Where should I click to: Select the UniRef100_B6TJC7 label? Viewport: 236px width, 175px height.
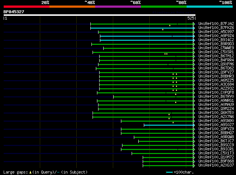tap(216, 141)
